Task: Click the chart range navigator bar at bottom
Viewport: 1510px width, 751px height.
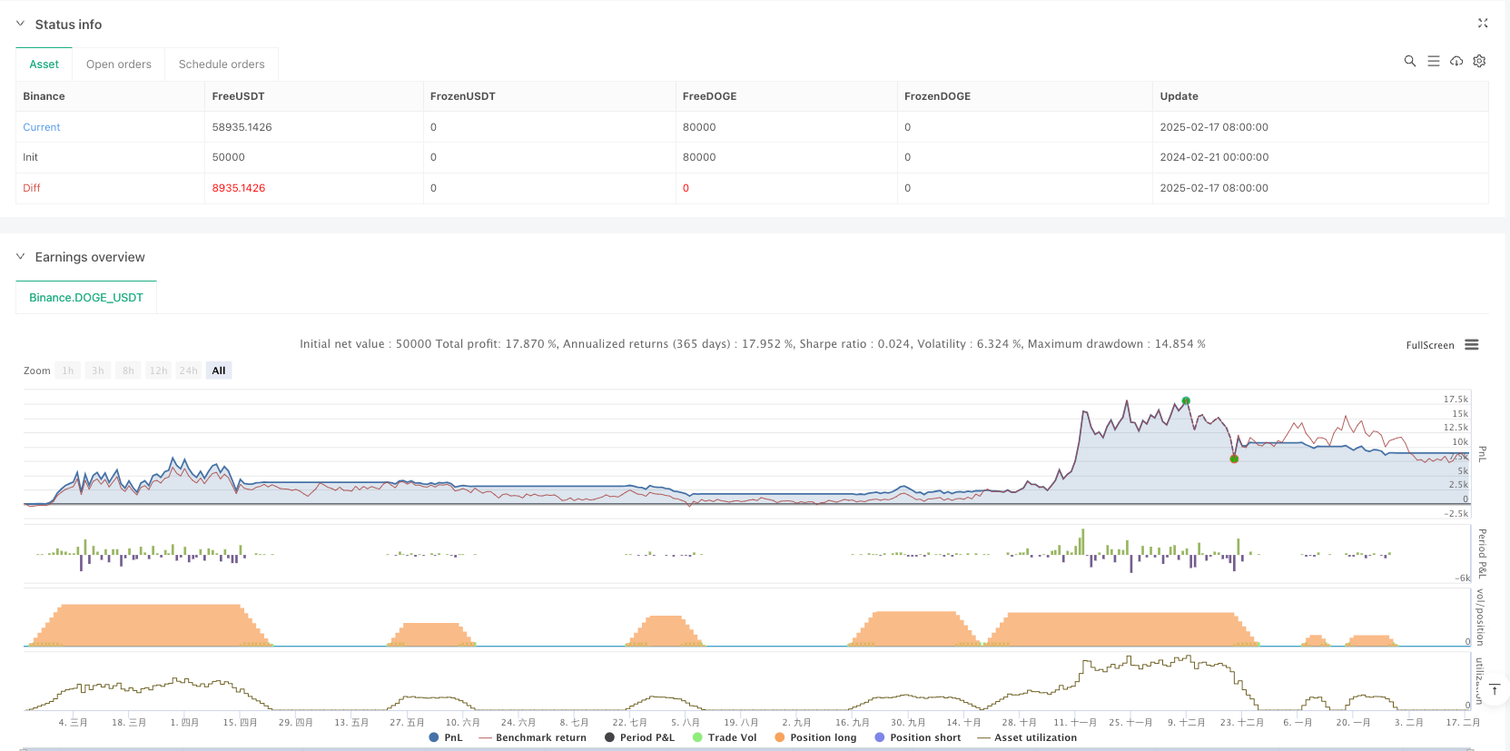Action: pos(745,748)
